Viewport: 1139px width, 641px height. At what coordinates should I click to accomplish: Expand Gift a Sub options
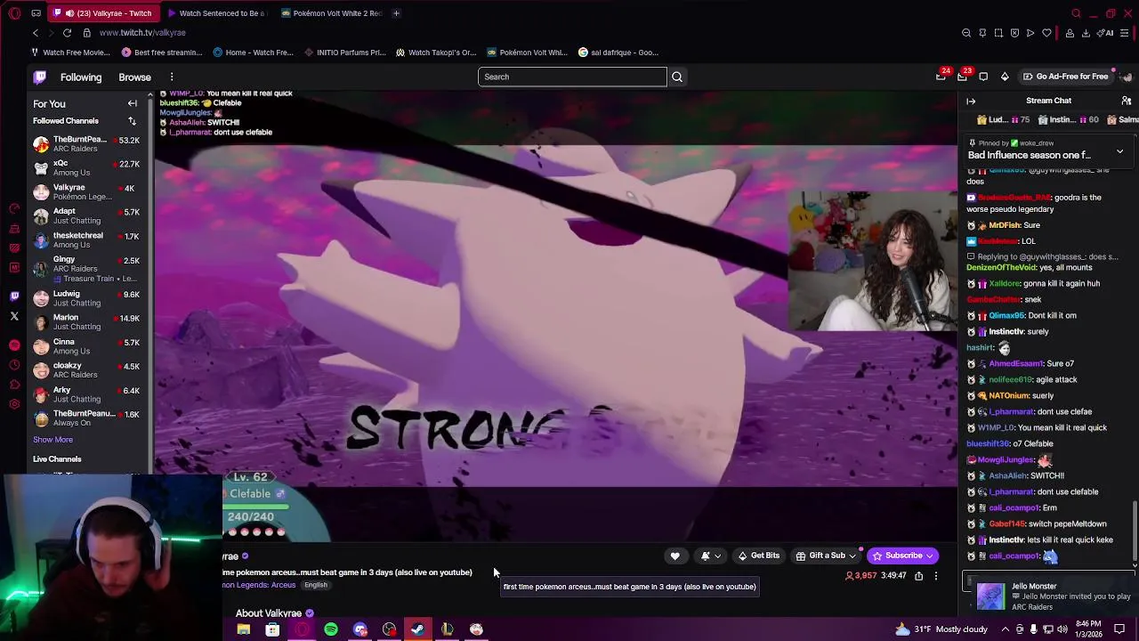coord(826,556)
